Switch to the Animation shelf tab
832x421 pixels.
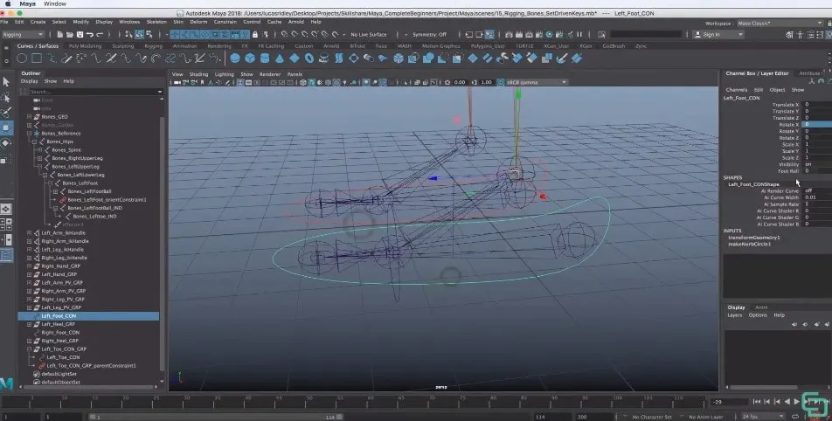pos(184,45)
